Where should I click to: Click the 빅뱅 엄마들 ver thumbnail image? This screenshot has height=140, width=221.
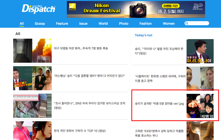(200, 106)
